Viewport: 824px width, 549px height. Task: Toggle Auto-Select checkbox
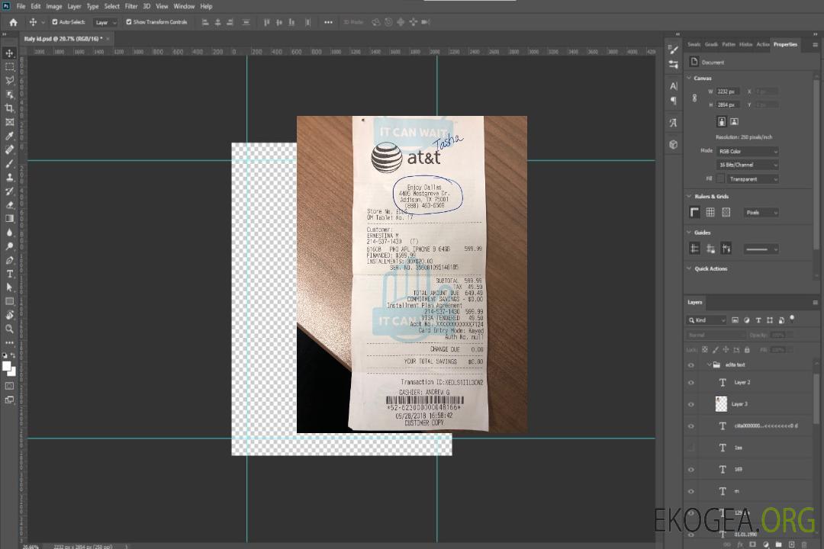point(55,22)
